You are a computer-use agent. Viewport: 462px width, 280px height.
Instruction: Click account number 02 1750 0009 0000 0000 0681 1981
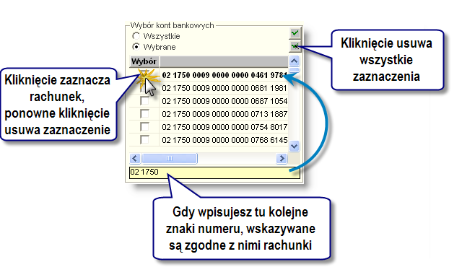(x=225, y=88)
